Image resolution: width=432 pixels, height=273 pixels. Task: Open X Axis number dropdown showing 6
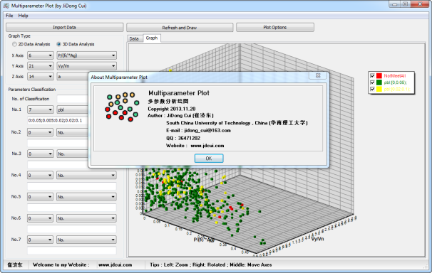[40, 55]
